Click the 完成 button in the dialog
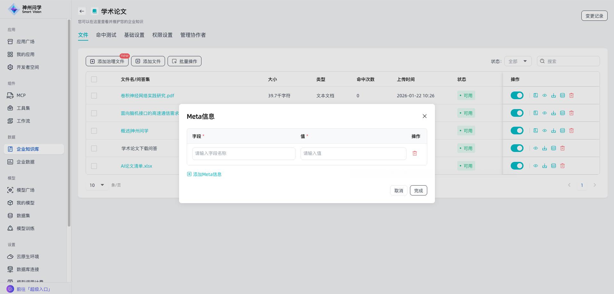This screenshot has width=614, height=294. click(418, 190)
